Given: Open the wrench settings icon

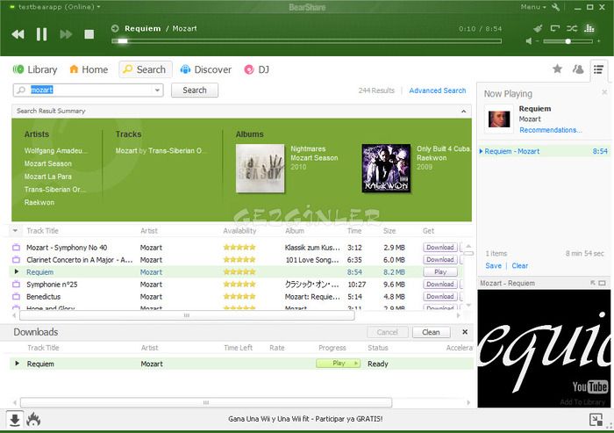Looking at the screenshot, I should (x=555, y=7).
